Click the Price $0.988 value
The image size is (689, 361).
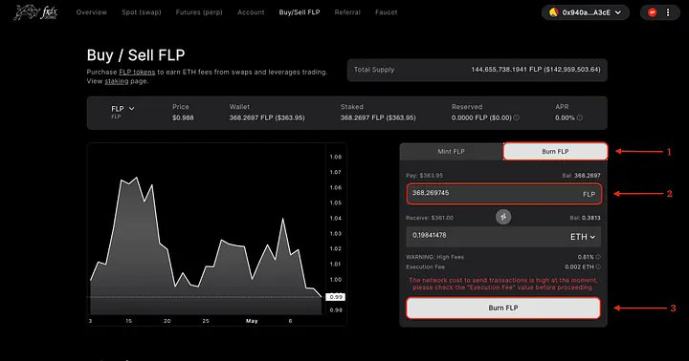tap(183, 117)
